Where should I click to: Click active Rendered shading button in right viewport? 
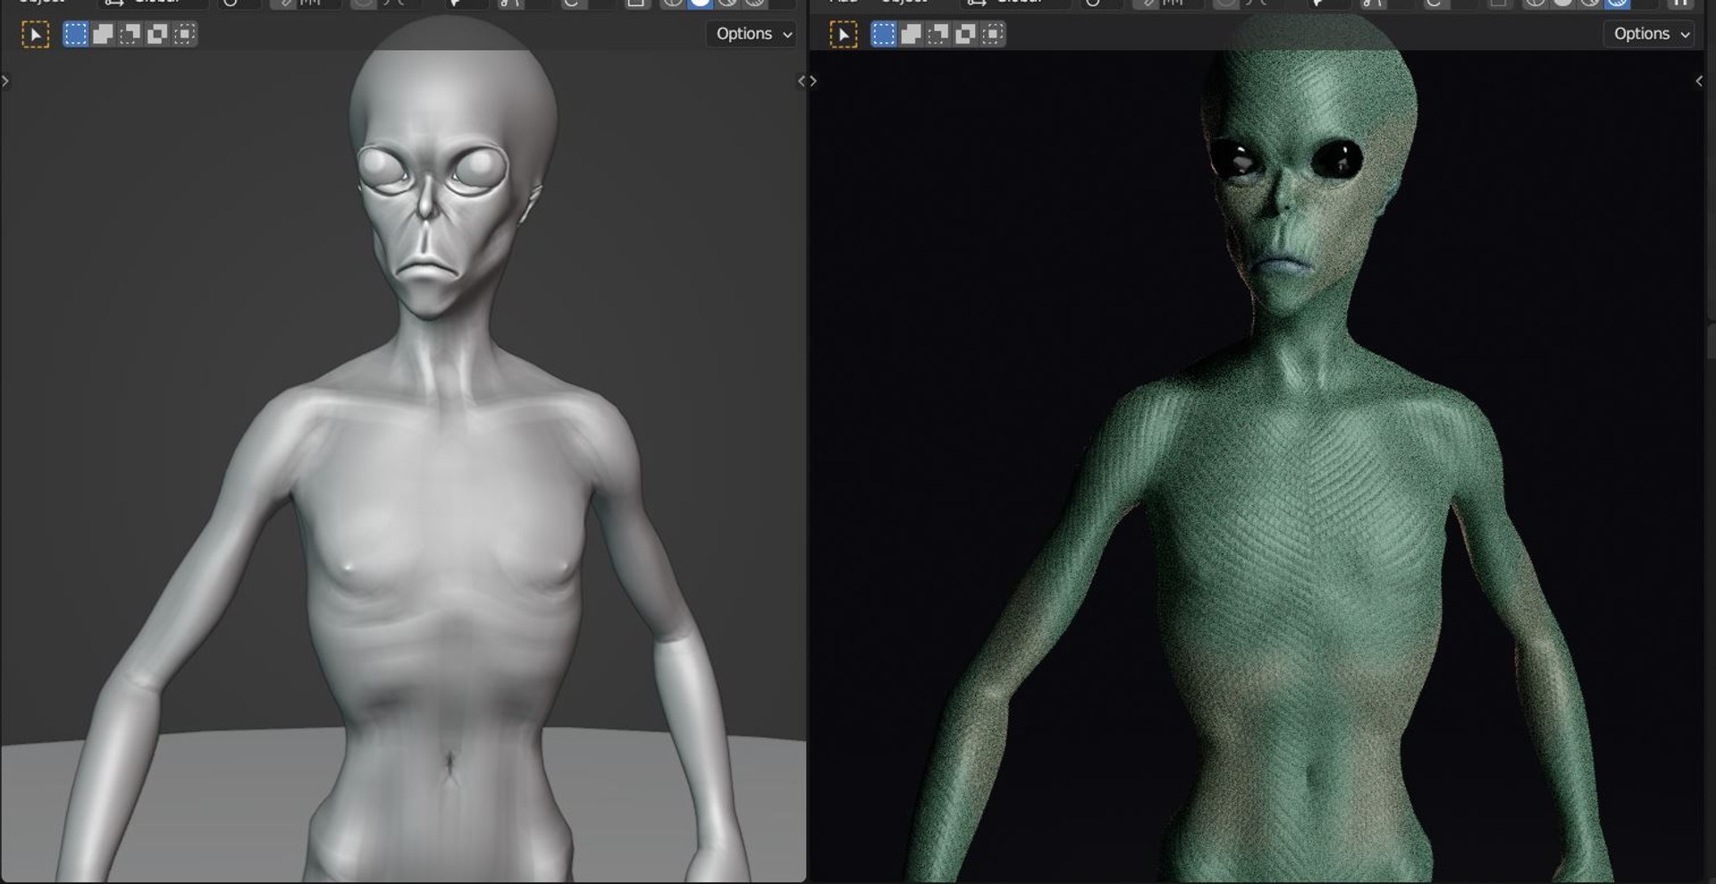(x=1618, y=4)
